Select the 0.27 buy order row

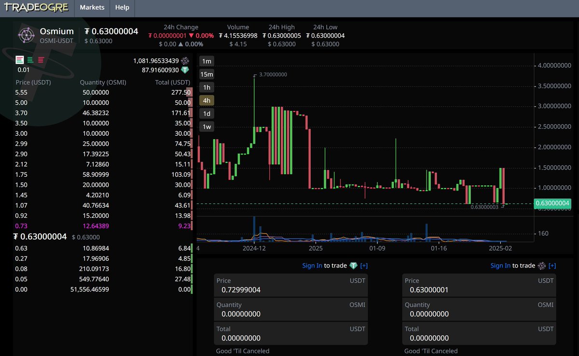click(103, 258)
